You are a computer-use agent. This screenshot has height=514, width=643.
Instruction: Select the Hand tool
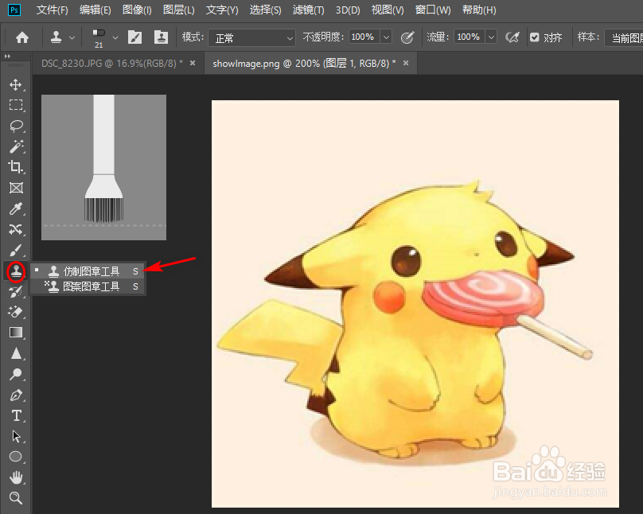pyautogui.click(x=16, y=477)
